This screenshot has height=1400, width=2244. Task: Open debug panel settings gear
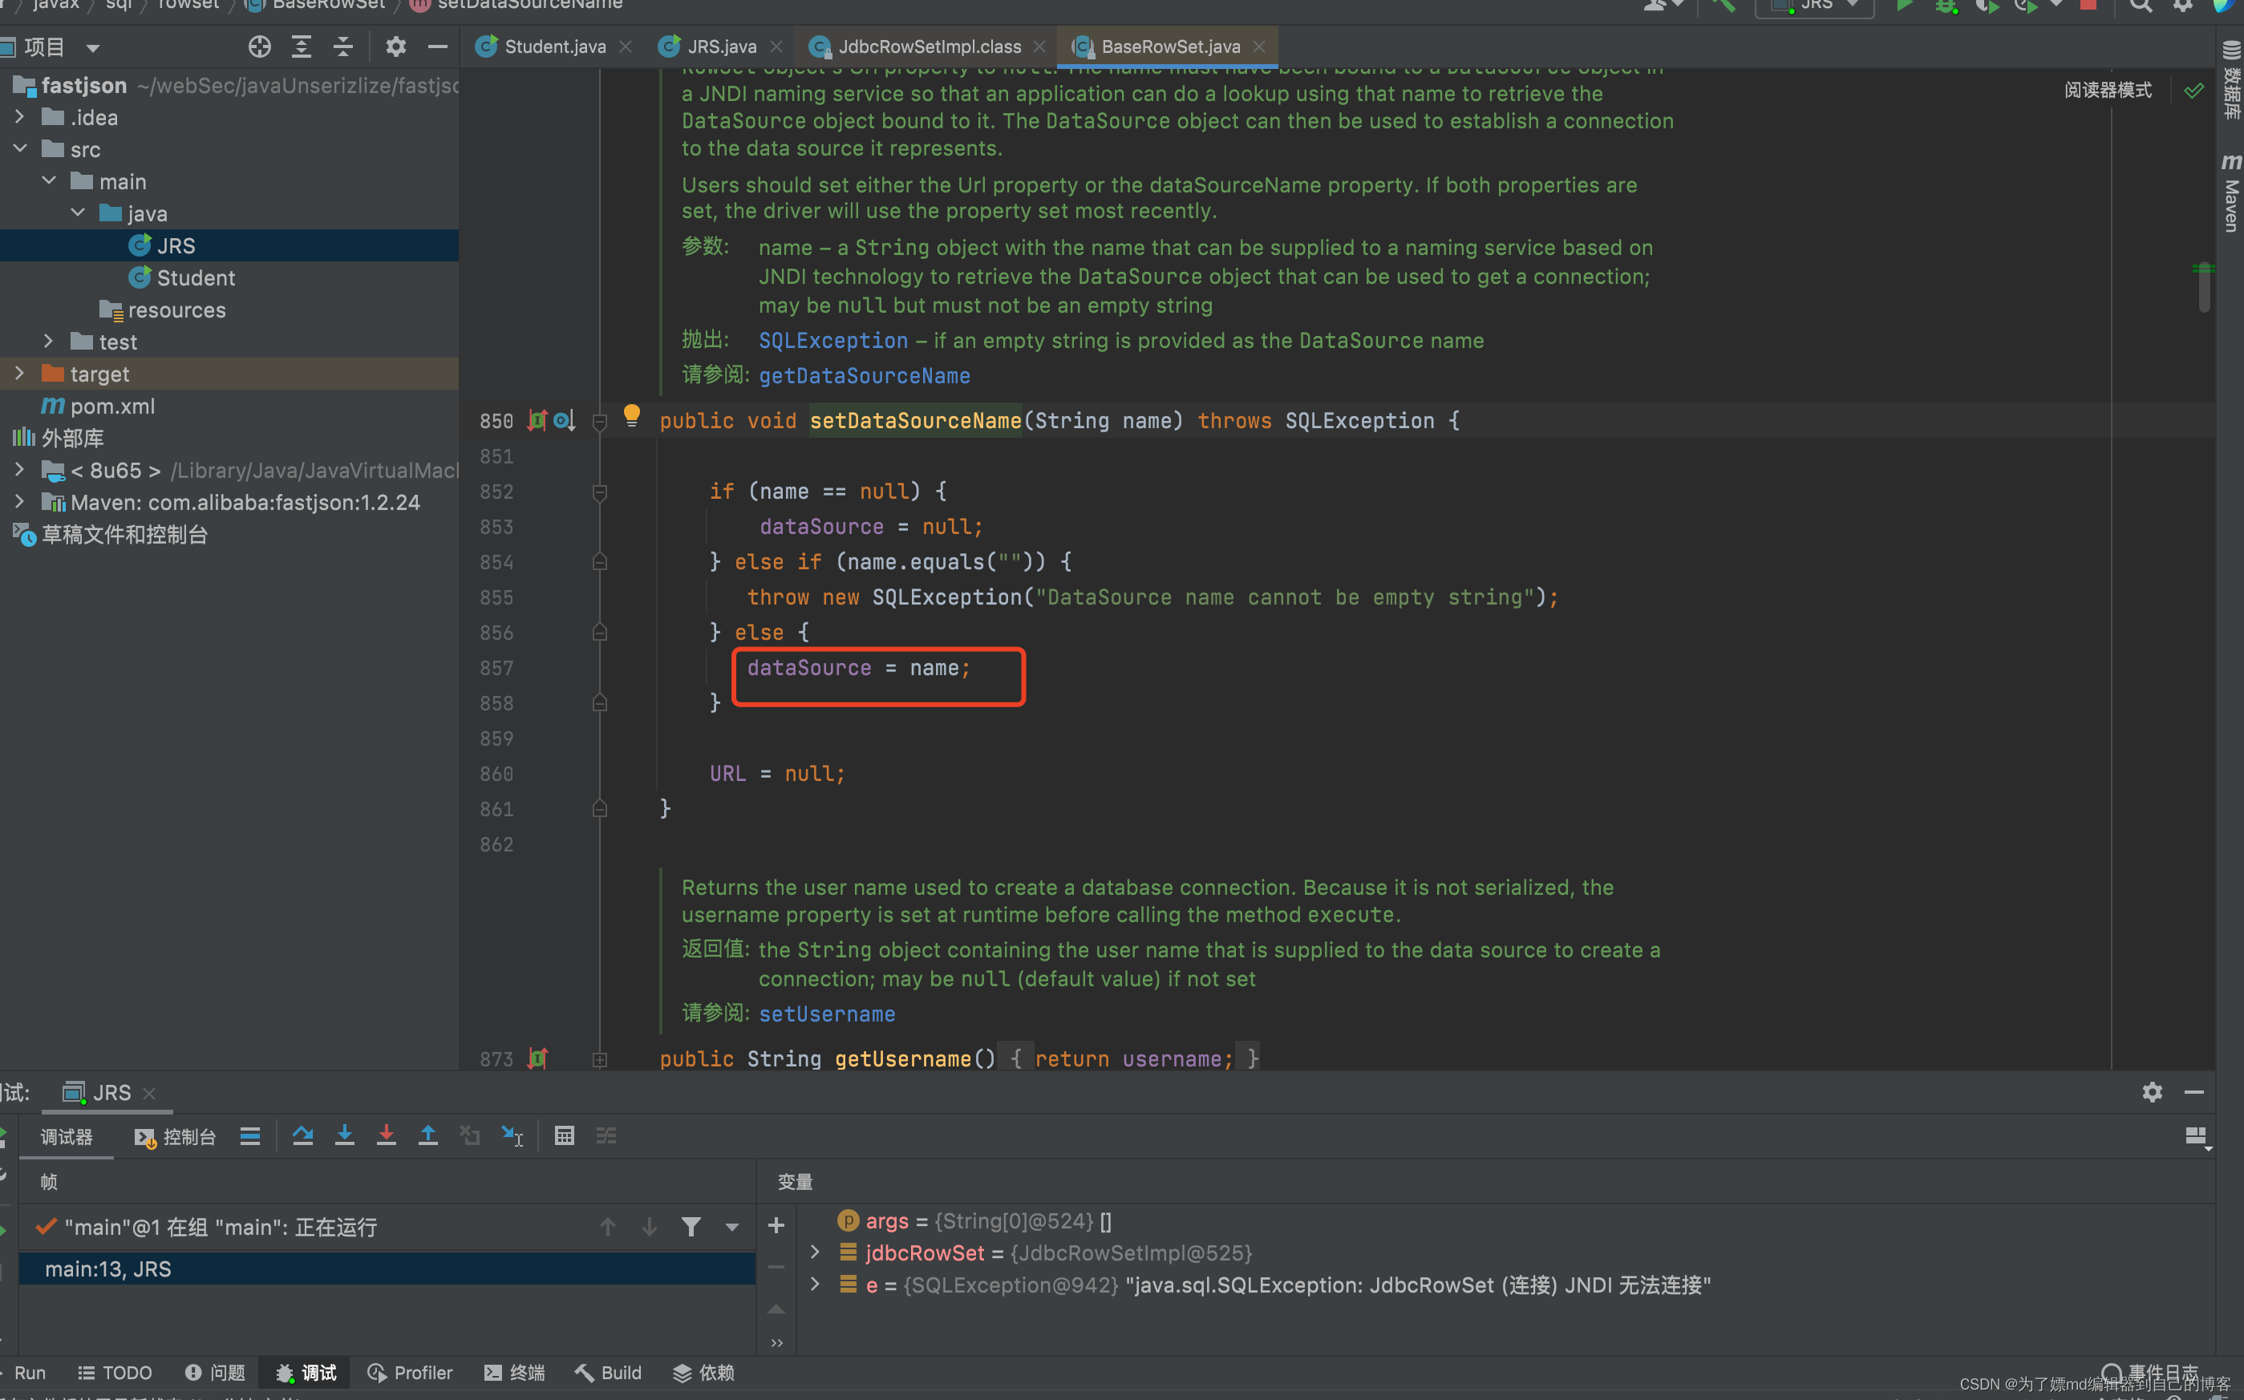pyautogui.click(x=2153, y=1091)
